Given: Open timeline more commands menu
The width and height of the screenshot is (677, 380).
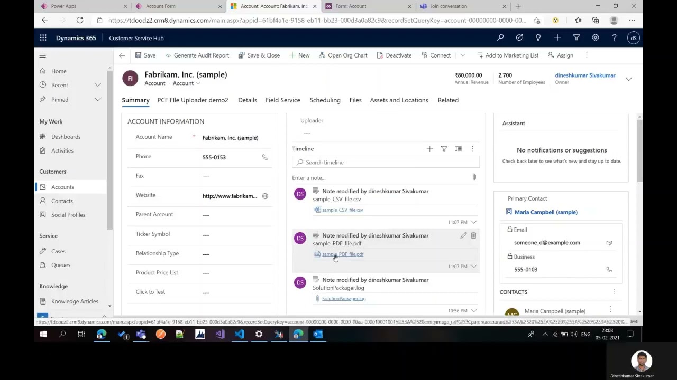Looking at the screenshot, I should (473, 149).
